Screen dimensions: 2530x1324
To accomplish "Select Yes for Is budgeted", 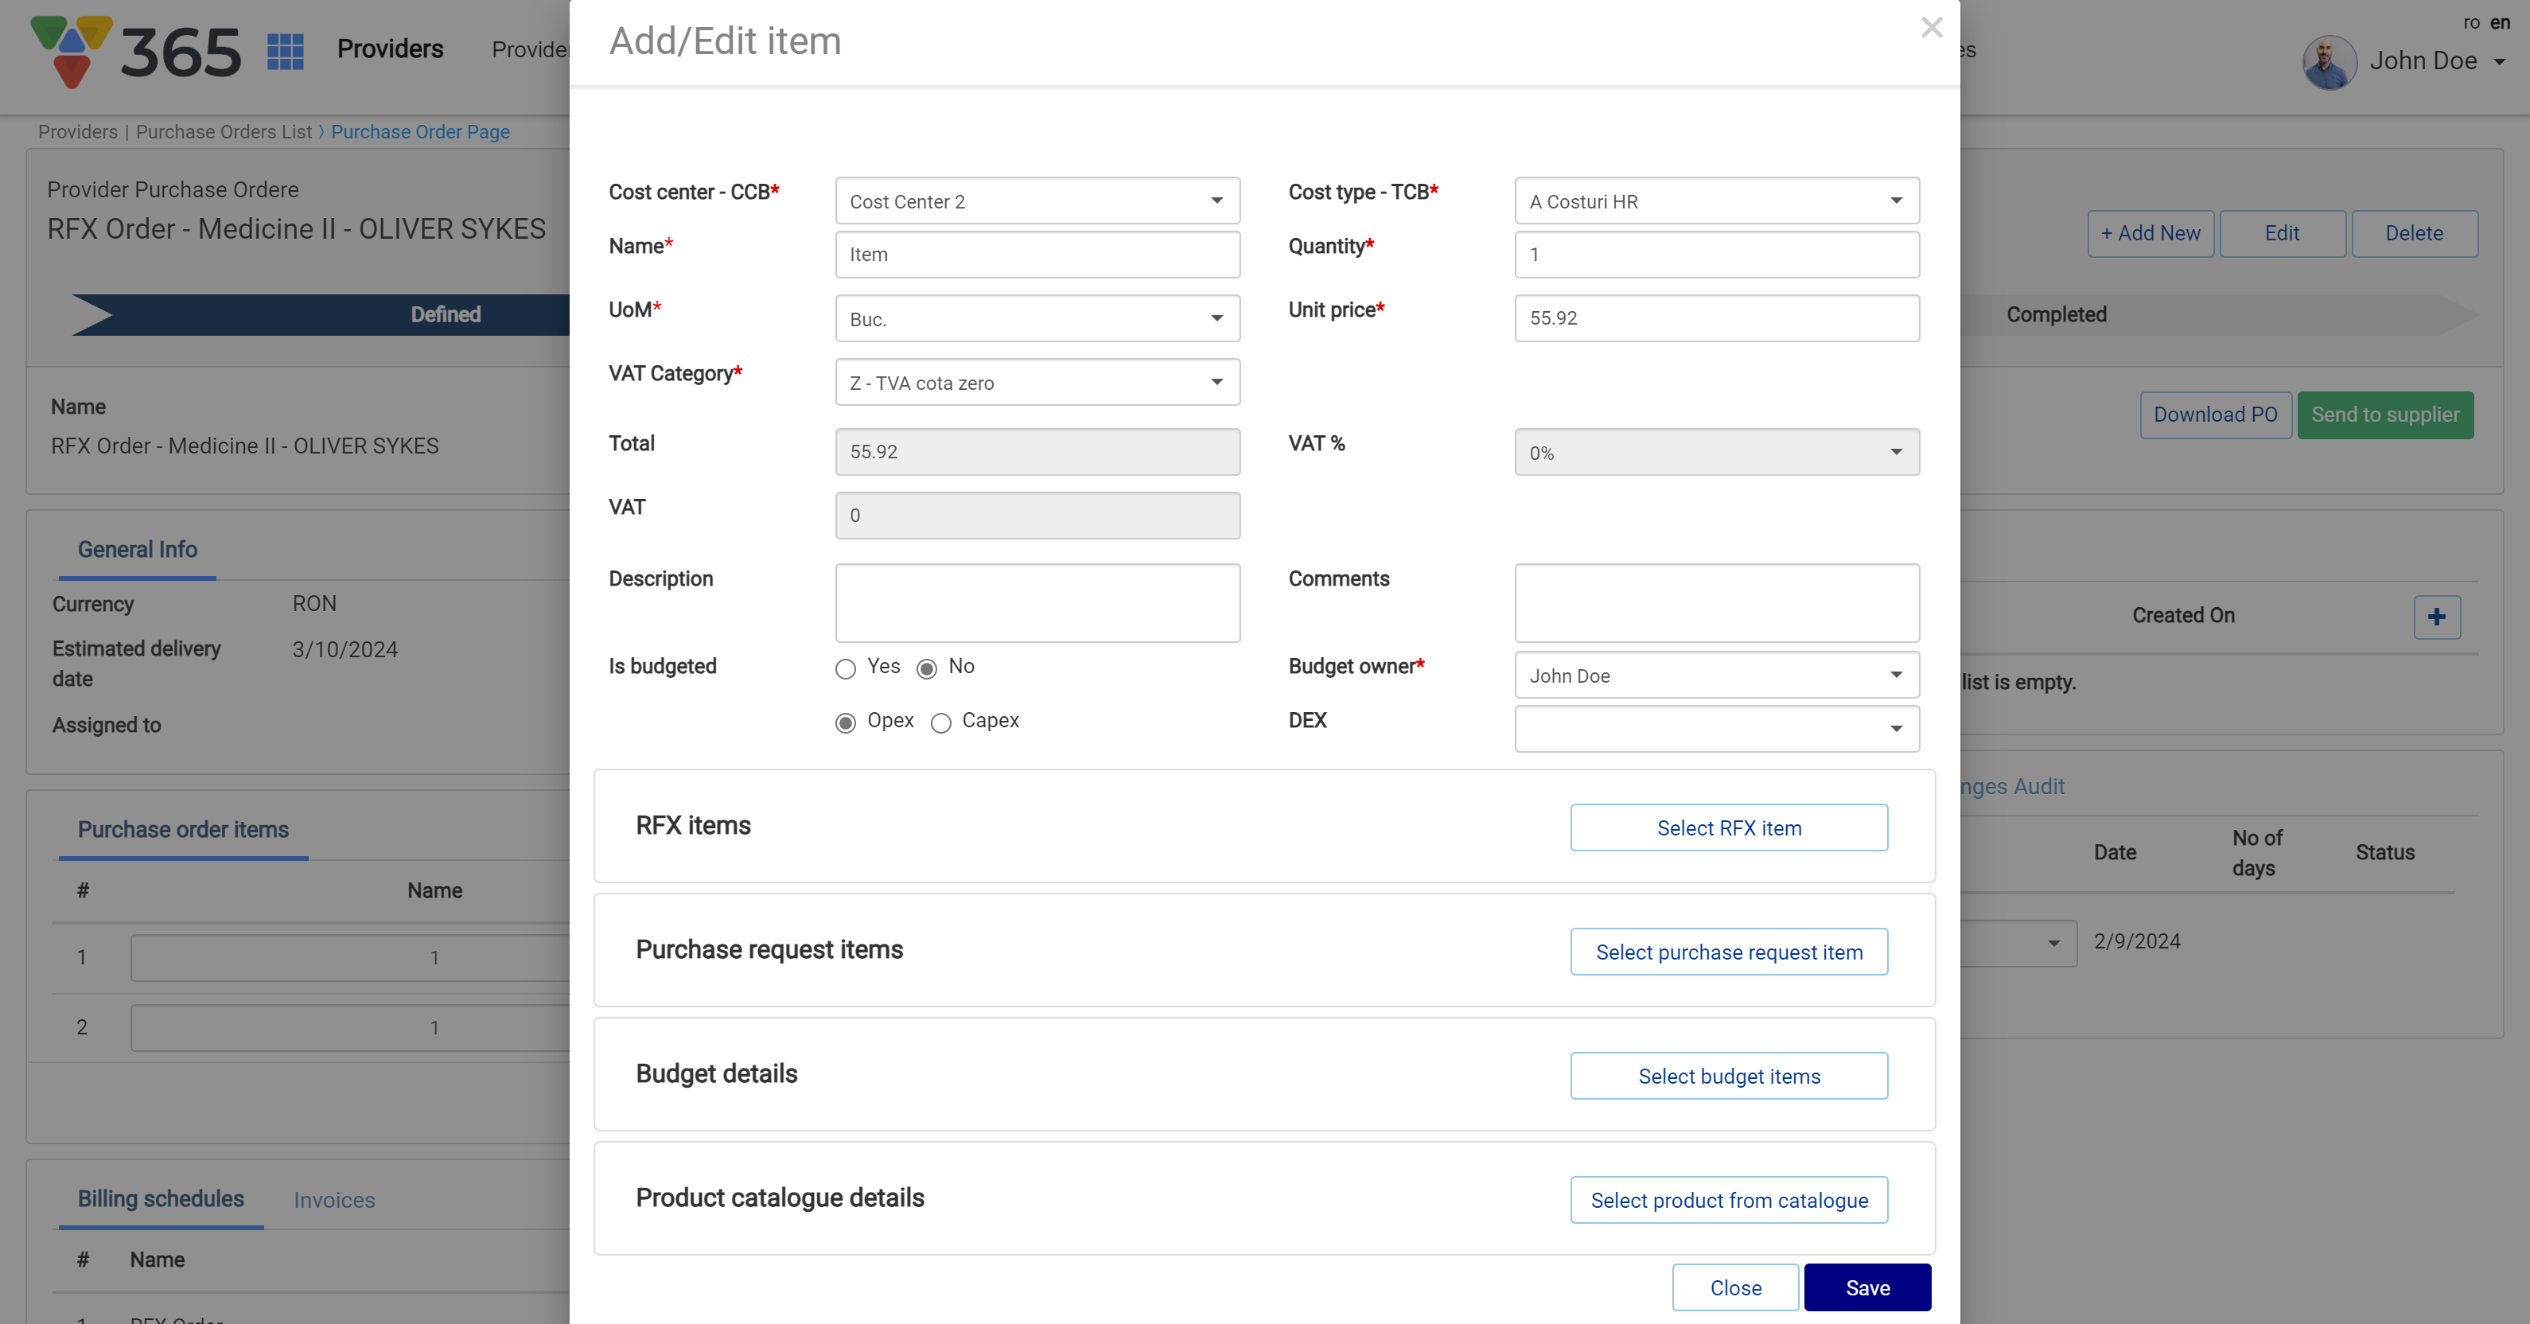I will 845,669.
